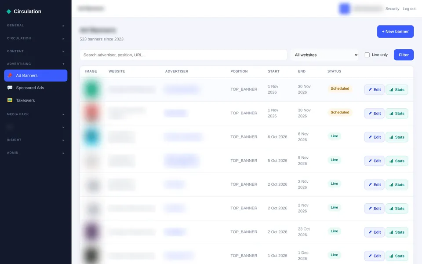This screenshot has width=422, height=264.
Task: Click the Website column header
Action: (117, 71)
